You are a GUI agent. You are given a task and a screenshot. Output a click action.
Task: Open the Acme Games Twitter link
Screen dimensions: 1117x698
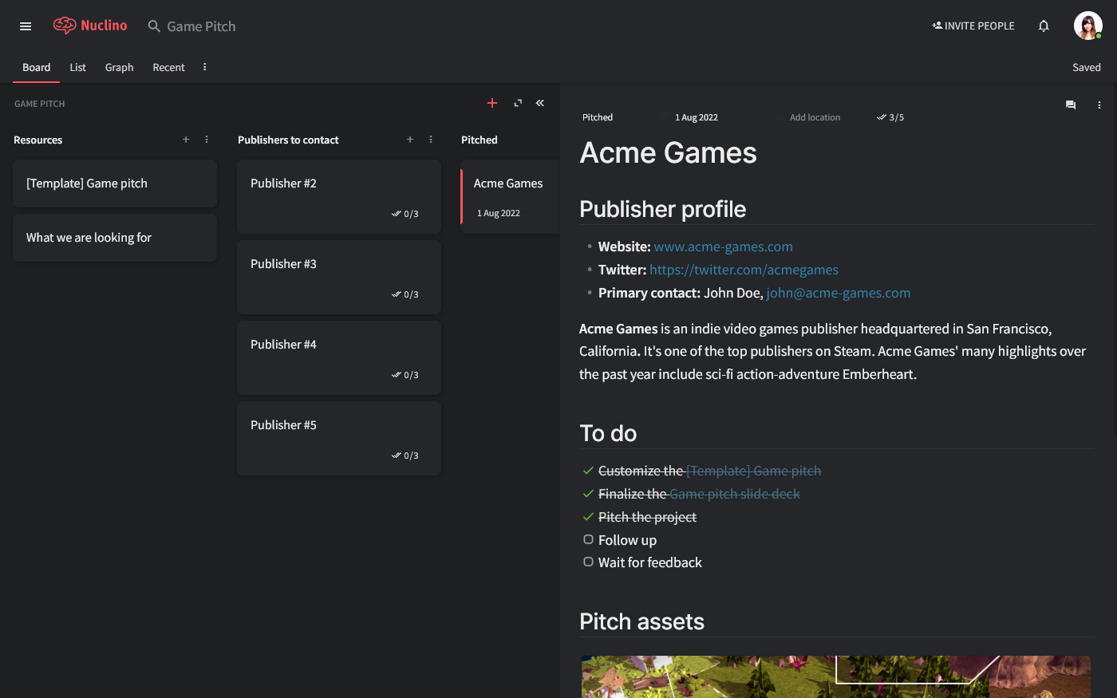pos(744,270)
